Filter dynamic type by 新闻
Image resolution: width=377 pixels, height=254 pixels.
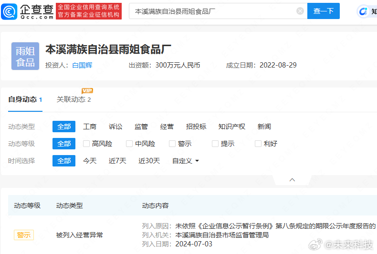click(264, 127)
